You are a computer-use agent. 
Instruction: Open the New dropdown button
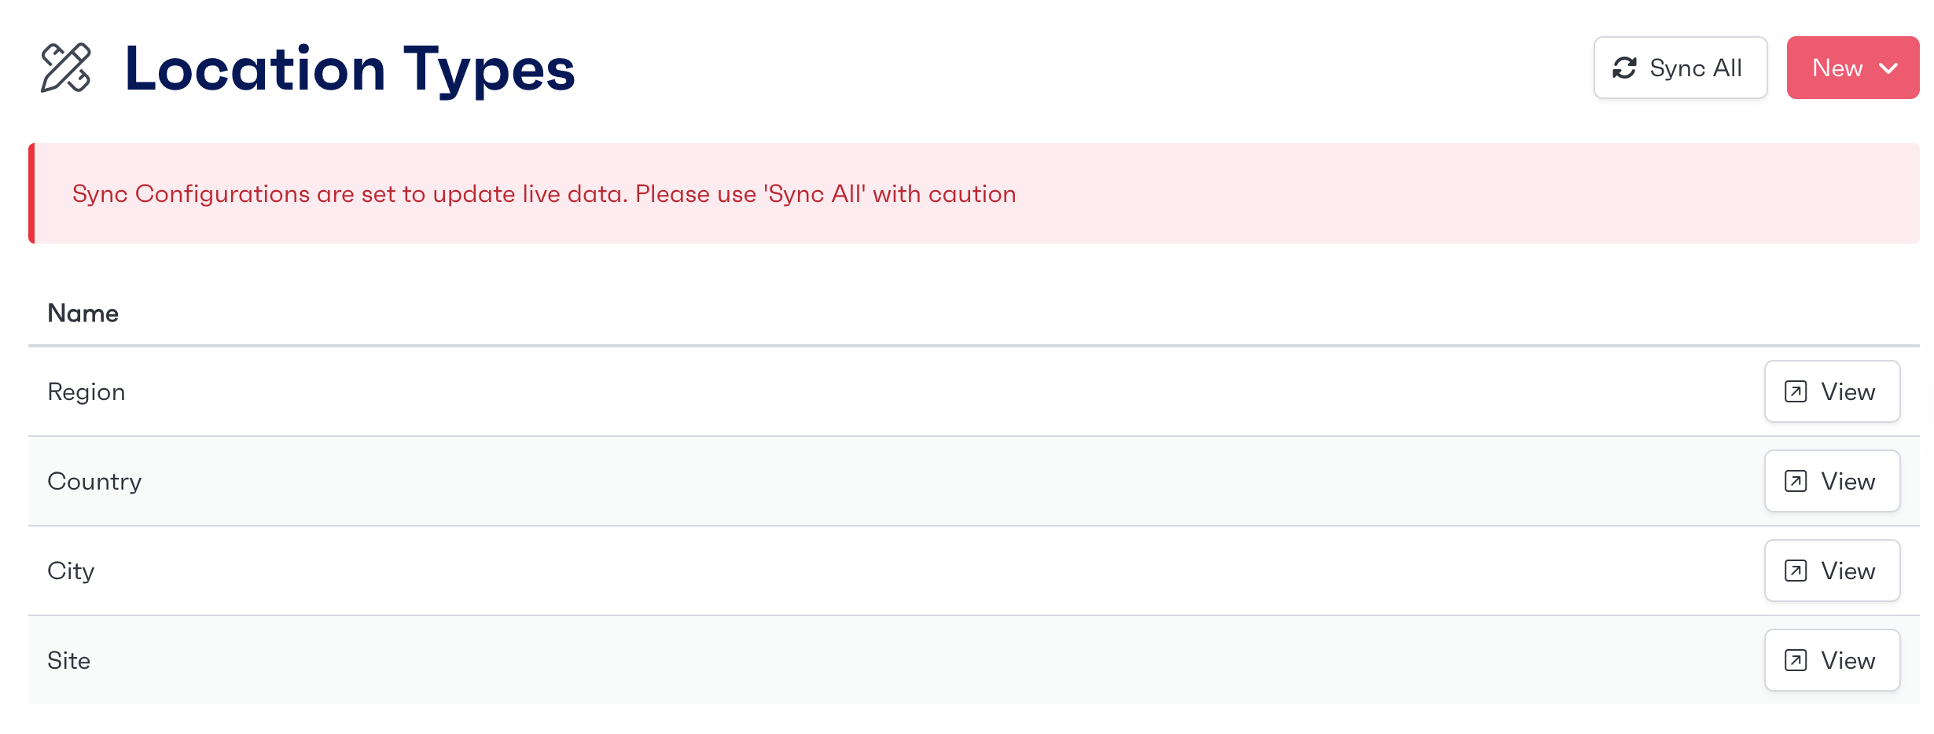pos(1852,68)
